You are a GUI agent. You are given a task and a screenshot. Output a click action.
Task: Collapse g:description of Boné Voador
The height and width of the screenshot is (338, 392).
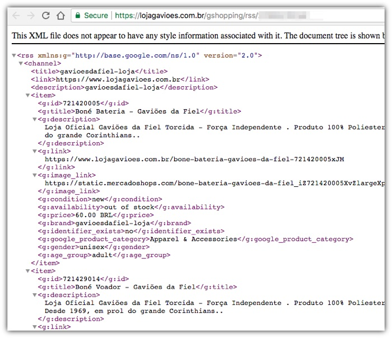coord(35,295)
